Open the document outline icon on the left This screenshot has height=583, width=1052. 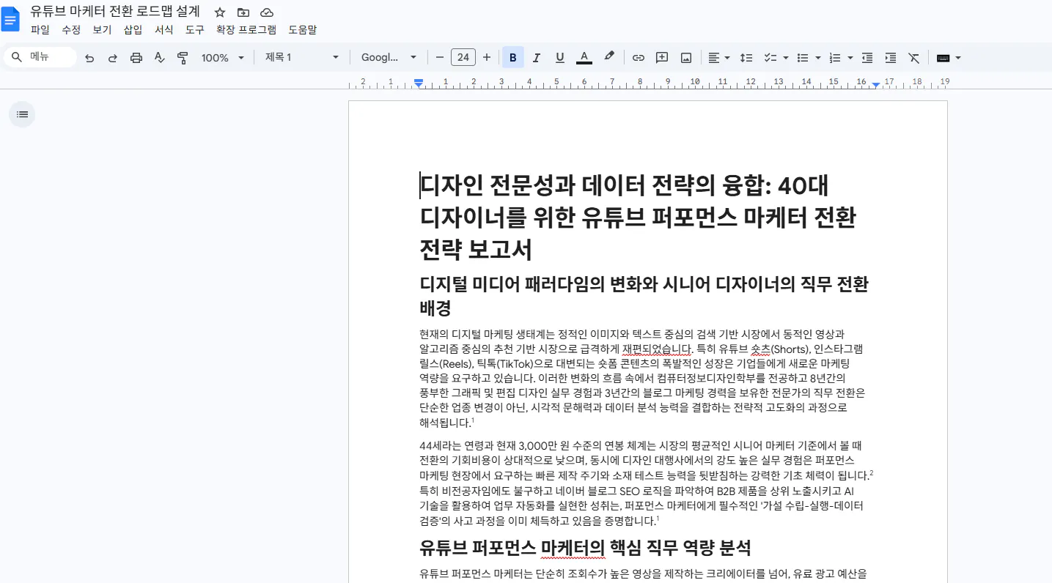coord(22,114)
